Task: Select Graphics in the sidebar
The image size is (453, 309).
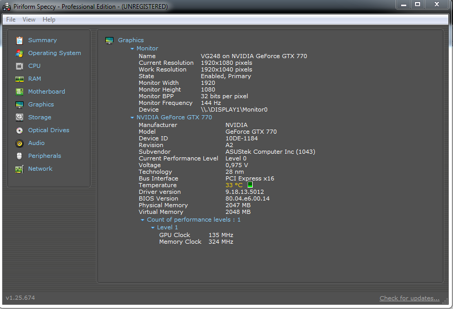Action: tap(41, 104)
